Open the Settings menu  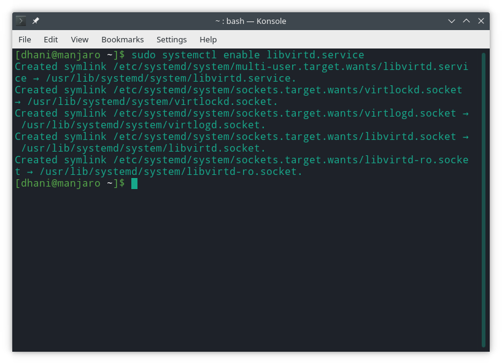point(172,39)
